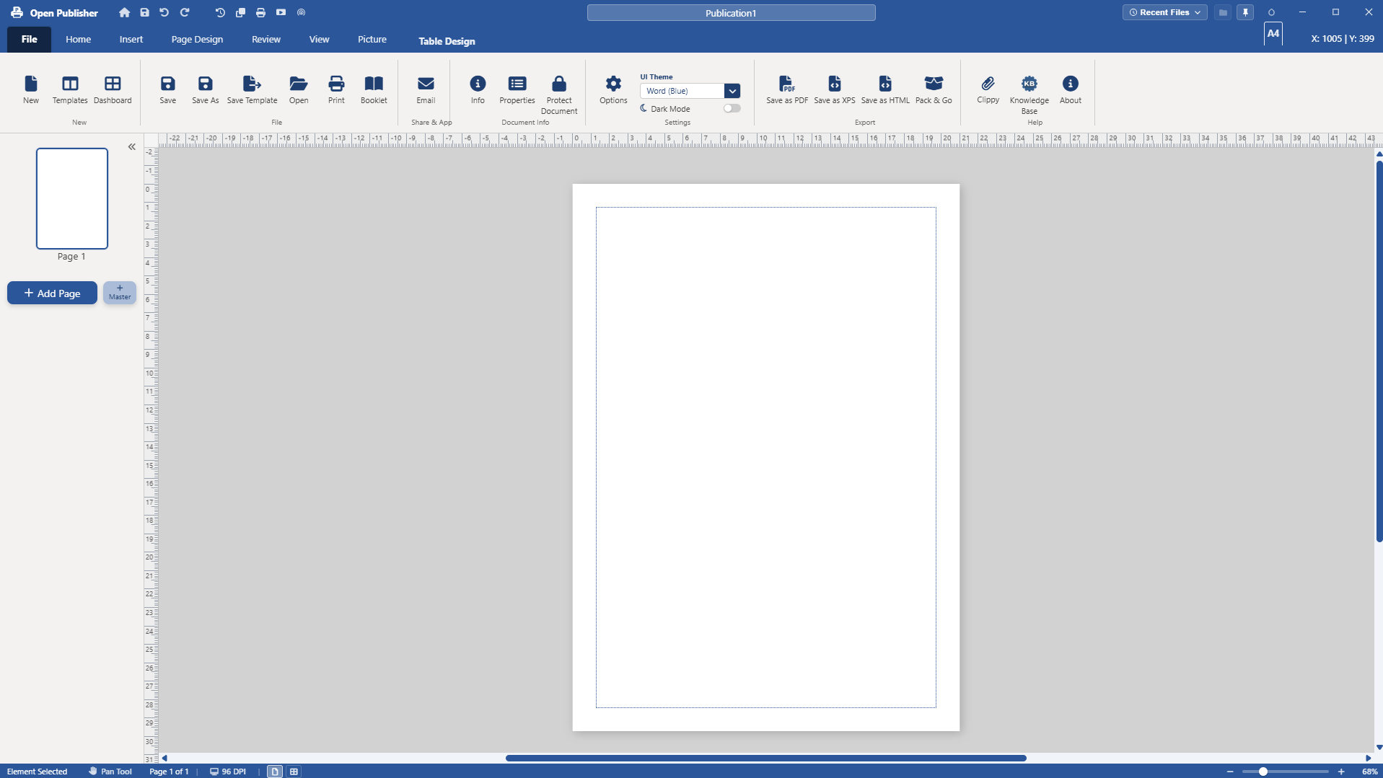Open the Insert tab
The height and width of the screenshot is (778, 1383).
coord(131,40)
